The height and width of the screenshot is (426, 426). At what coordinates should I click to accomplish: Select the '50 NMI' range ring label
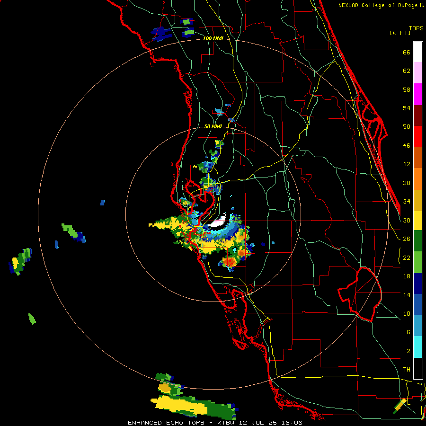coord(213,126)
